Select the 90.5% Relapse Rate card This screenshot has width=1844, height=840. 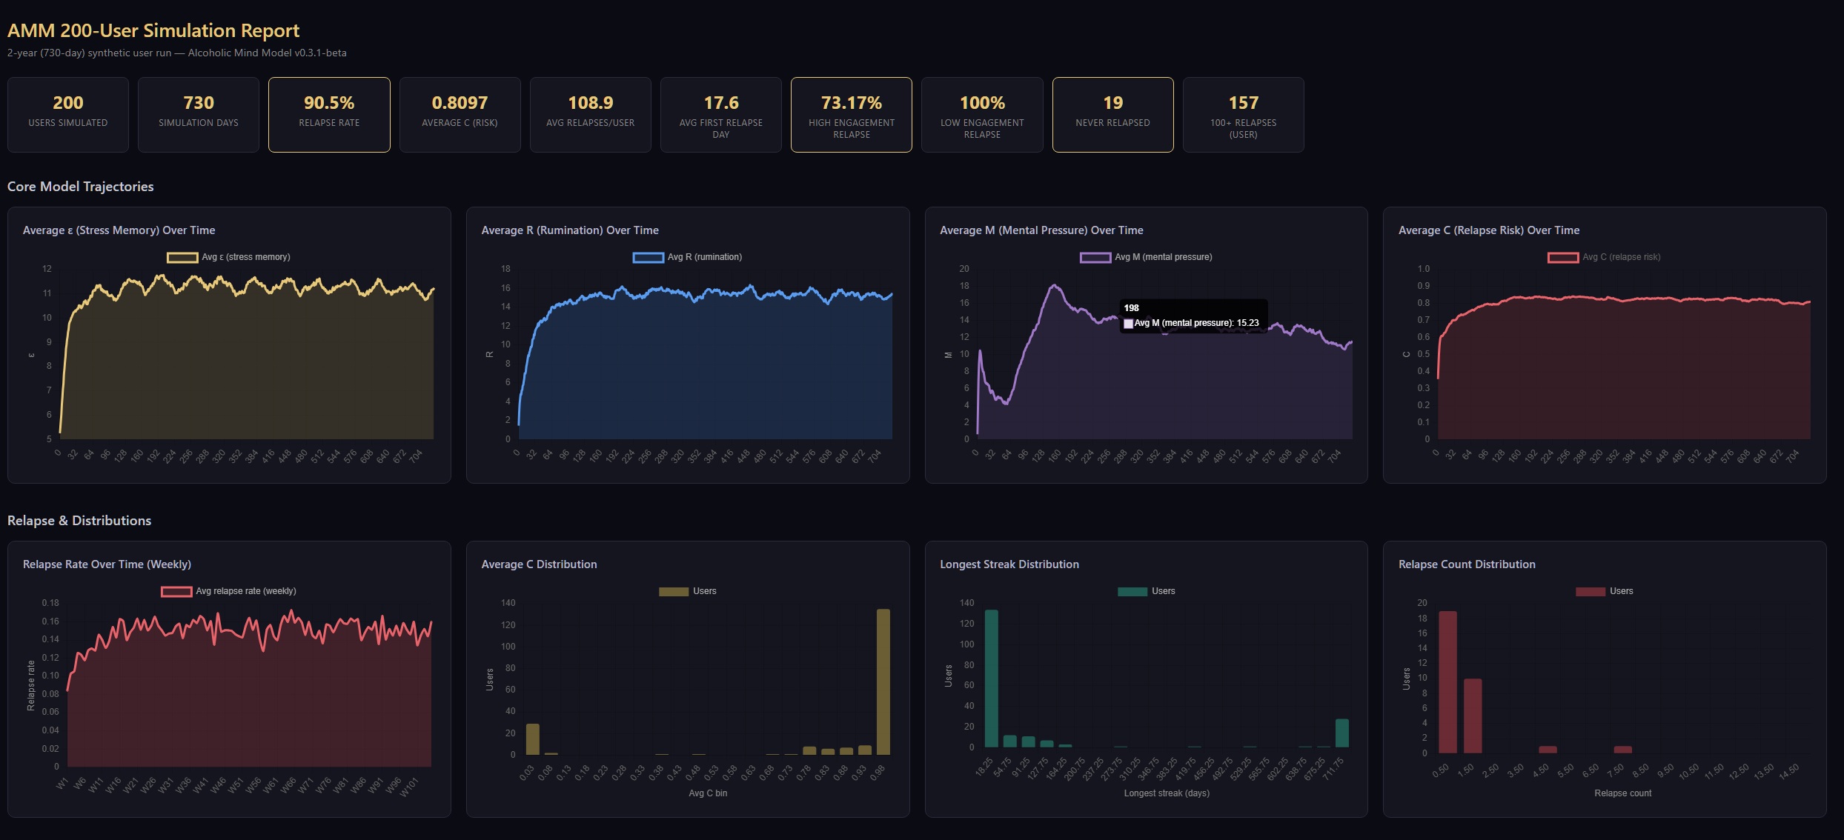pos(329,115)
